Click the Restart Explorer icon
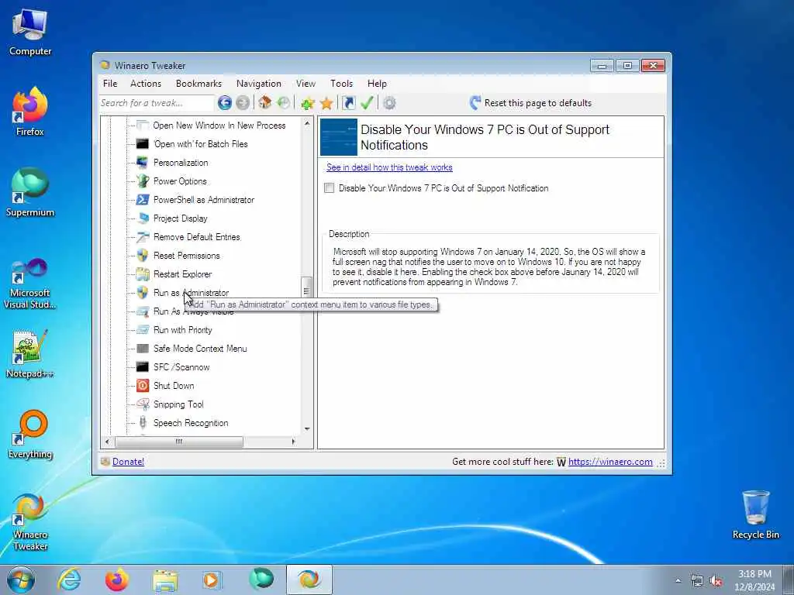Viewport: 794px width, 595px height. [x=143, y=274]
